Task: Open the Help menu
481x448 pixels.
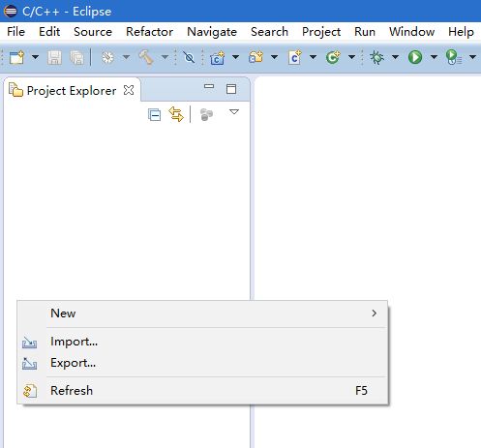Action: click(x=461, y=32)
